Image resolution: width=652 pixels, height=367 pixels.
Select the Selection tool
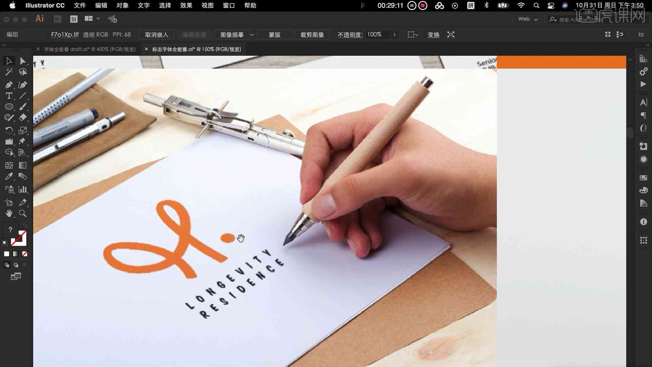(x=8, y=60)
